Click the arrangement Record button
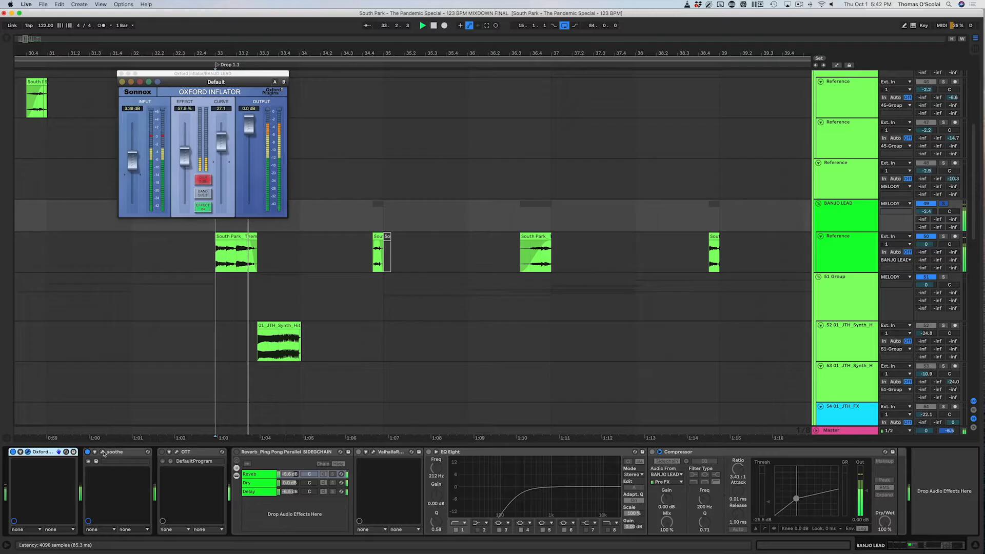The width and height of the screenshot is (985, 554). click(444, 25)
